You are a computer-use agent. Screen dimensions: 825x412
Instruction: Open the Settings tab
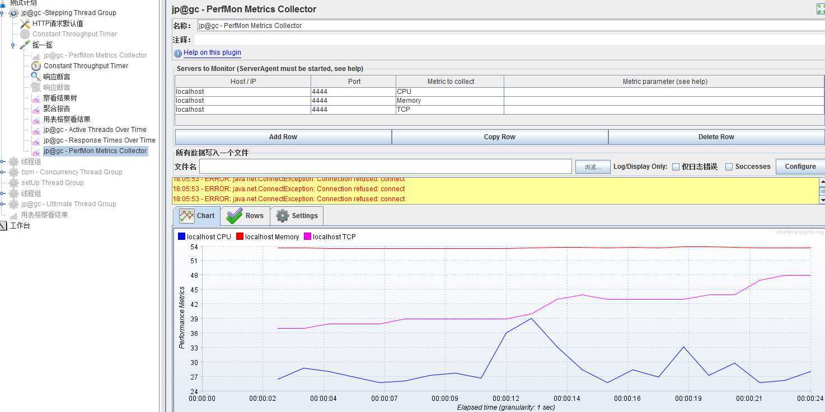click(297, 216)
